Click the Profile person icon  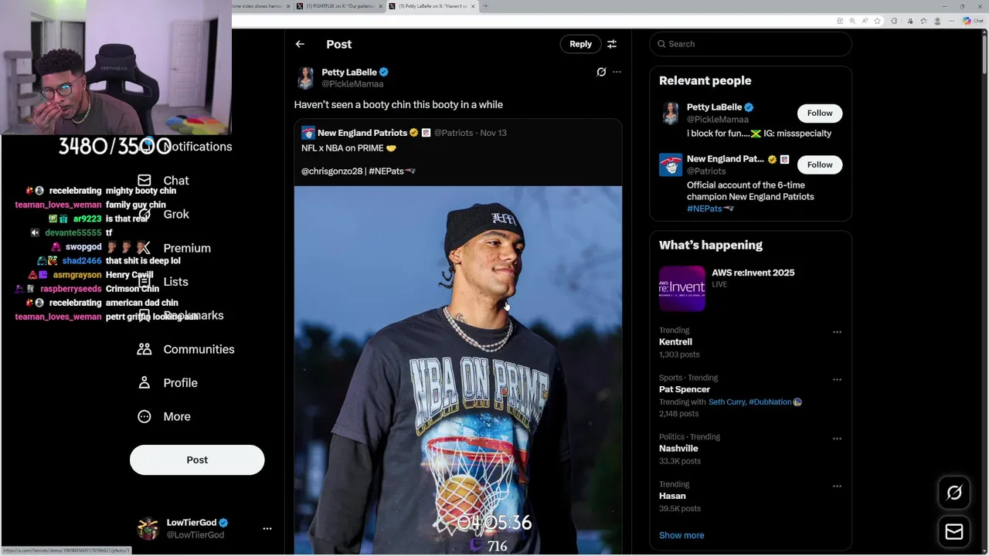pos(144,383)
